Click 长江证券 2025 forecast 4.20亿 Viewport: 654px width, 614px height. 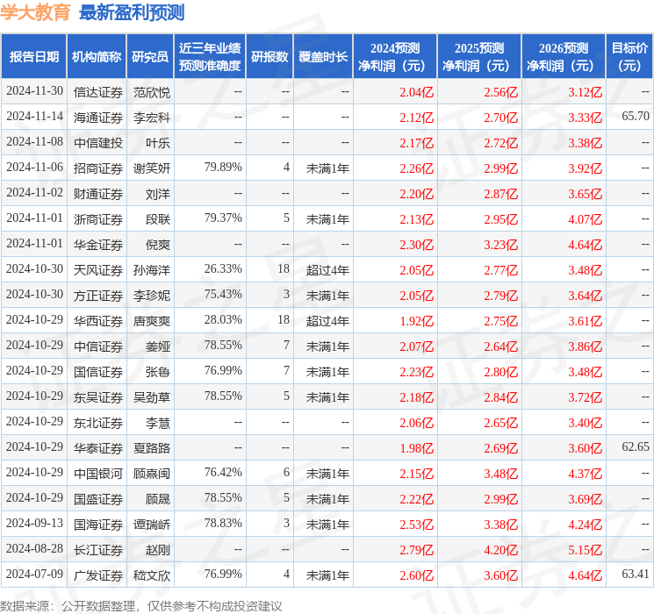(x=501, y=550)
